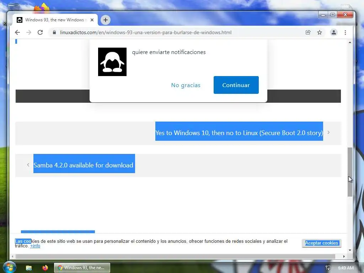Viewport: 364px width, 273px height.
Task: Click the scroll up arrow of the page
Action: click(x=350, y=43)
